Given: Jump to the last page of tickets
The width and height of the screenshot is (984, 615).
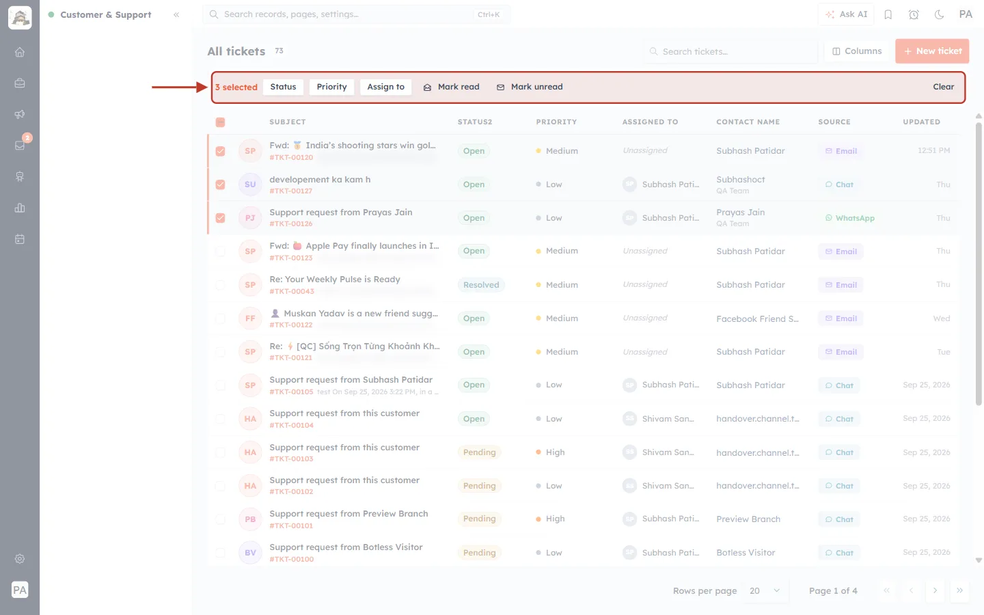Looking at the screenshot, I should coord(959,590).
